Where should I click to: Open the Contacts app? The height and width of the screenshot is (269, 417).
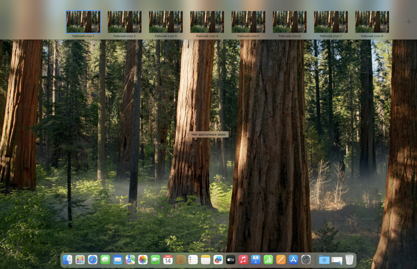click(180, 260)
